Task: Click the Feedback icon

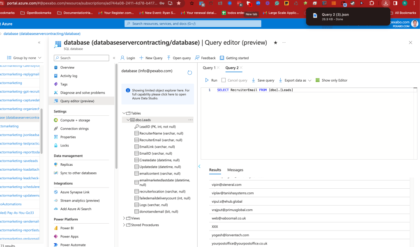Action: click(x=197, y=58)
